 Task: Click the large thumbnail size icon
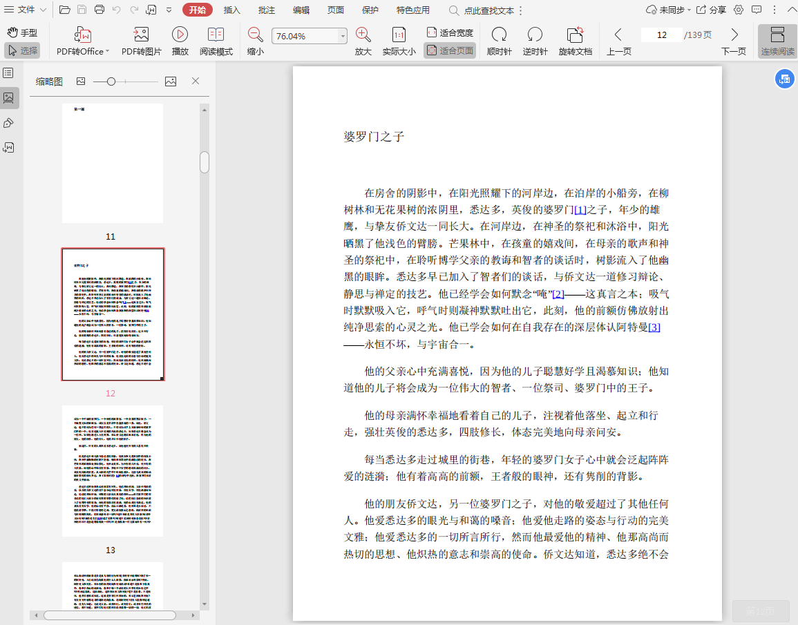coord(171,81)
